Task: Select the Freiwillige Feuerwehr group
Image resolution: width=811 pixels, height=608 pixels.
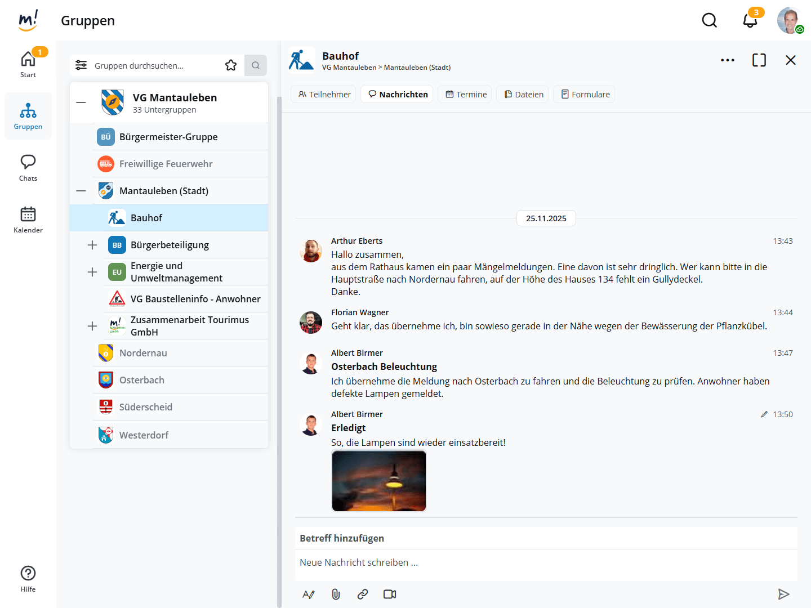Action: [x=166, y=164]
